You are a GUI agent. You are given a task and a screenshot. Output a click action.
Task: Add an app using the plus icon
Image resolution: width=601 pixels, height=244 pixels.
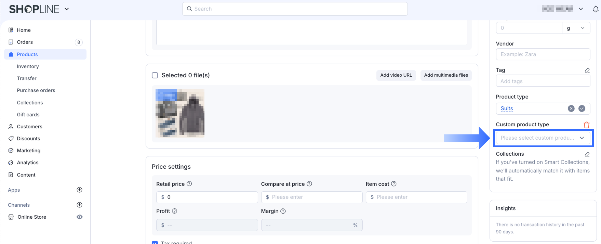pos(79,190)
